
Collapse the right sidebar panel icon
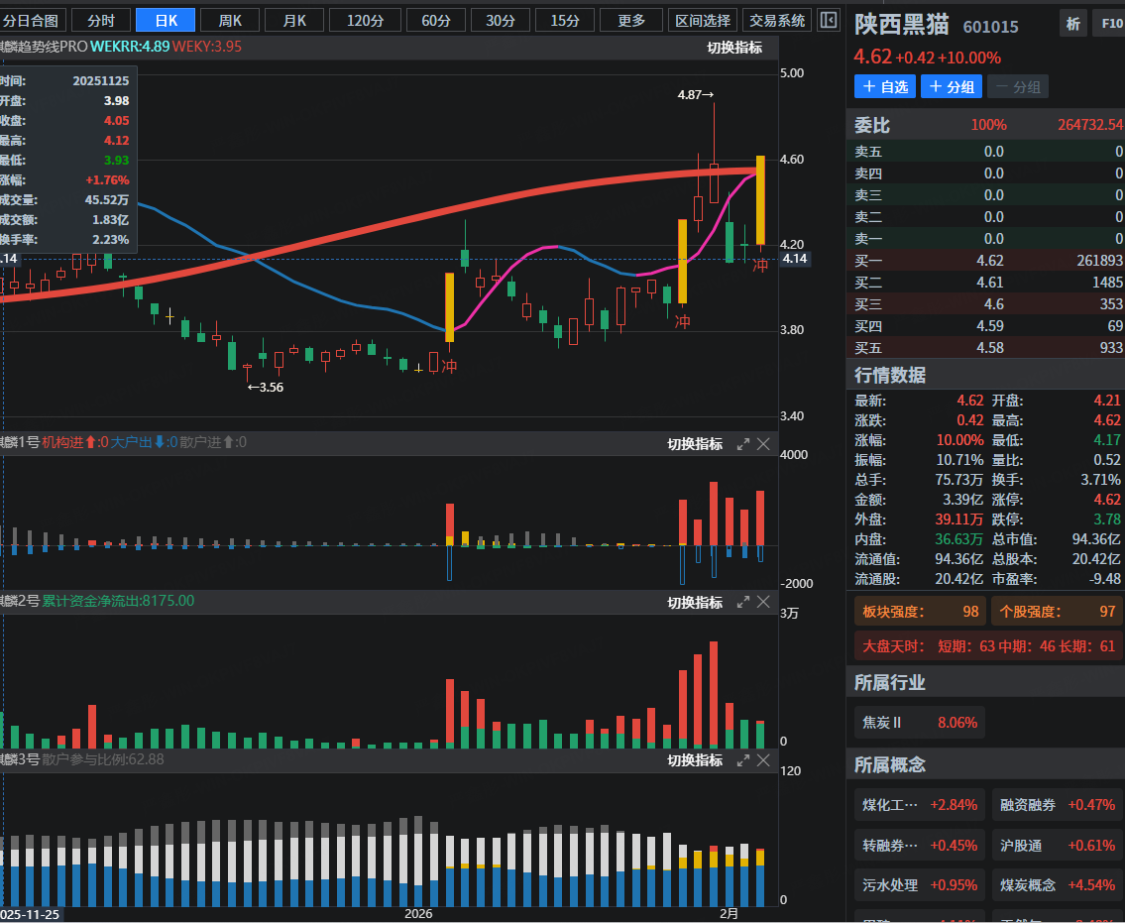[829, 20]
